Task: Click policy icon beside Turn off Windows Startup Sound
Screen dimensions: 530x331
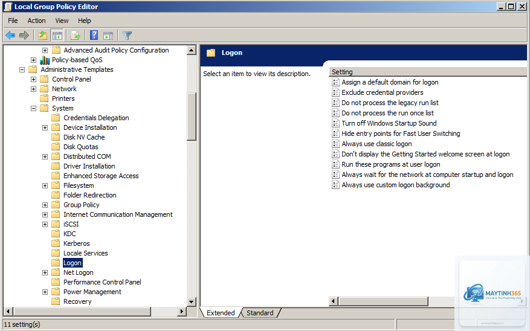Action: [335, 123]
